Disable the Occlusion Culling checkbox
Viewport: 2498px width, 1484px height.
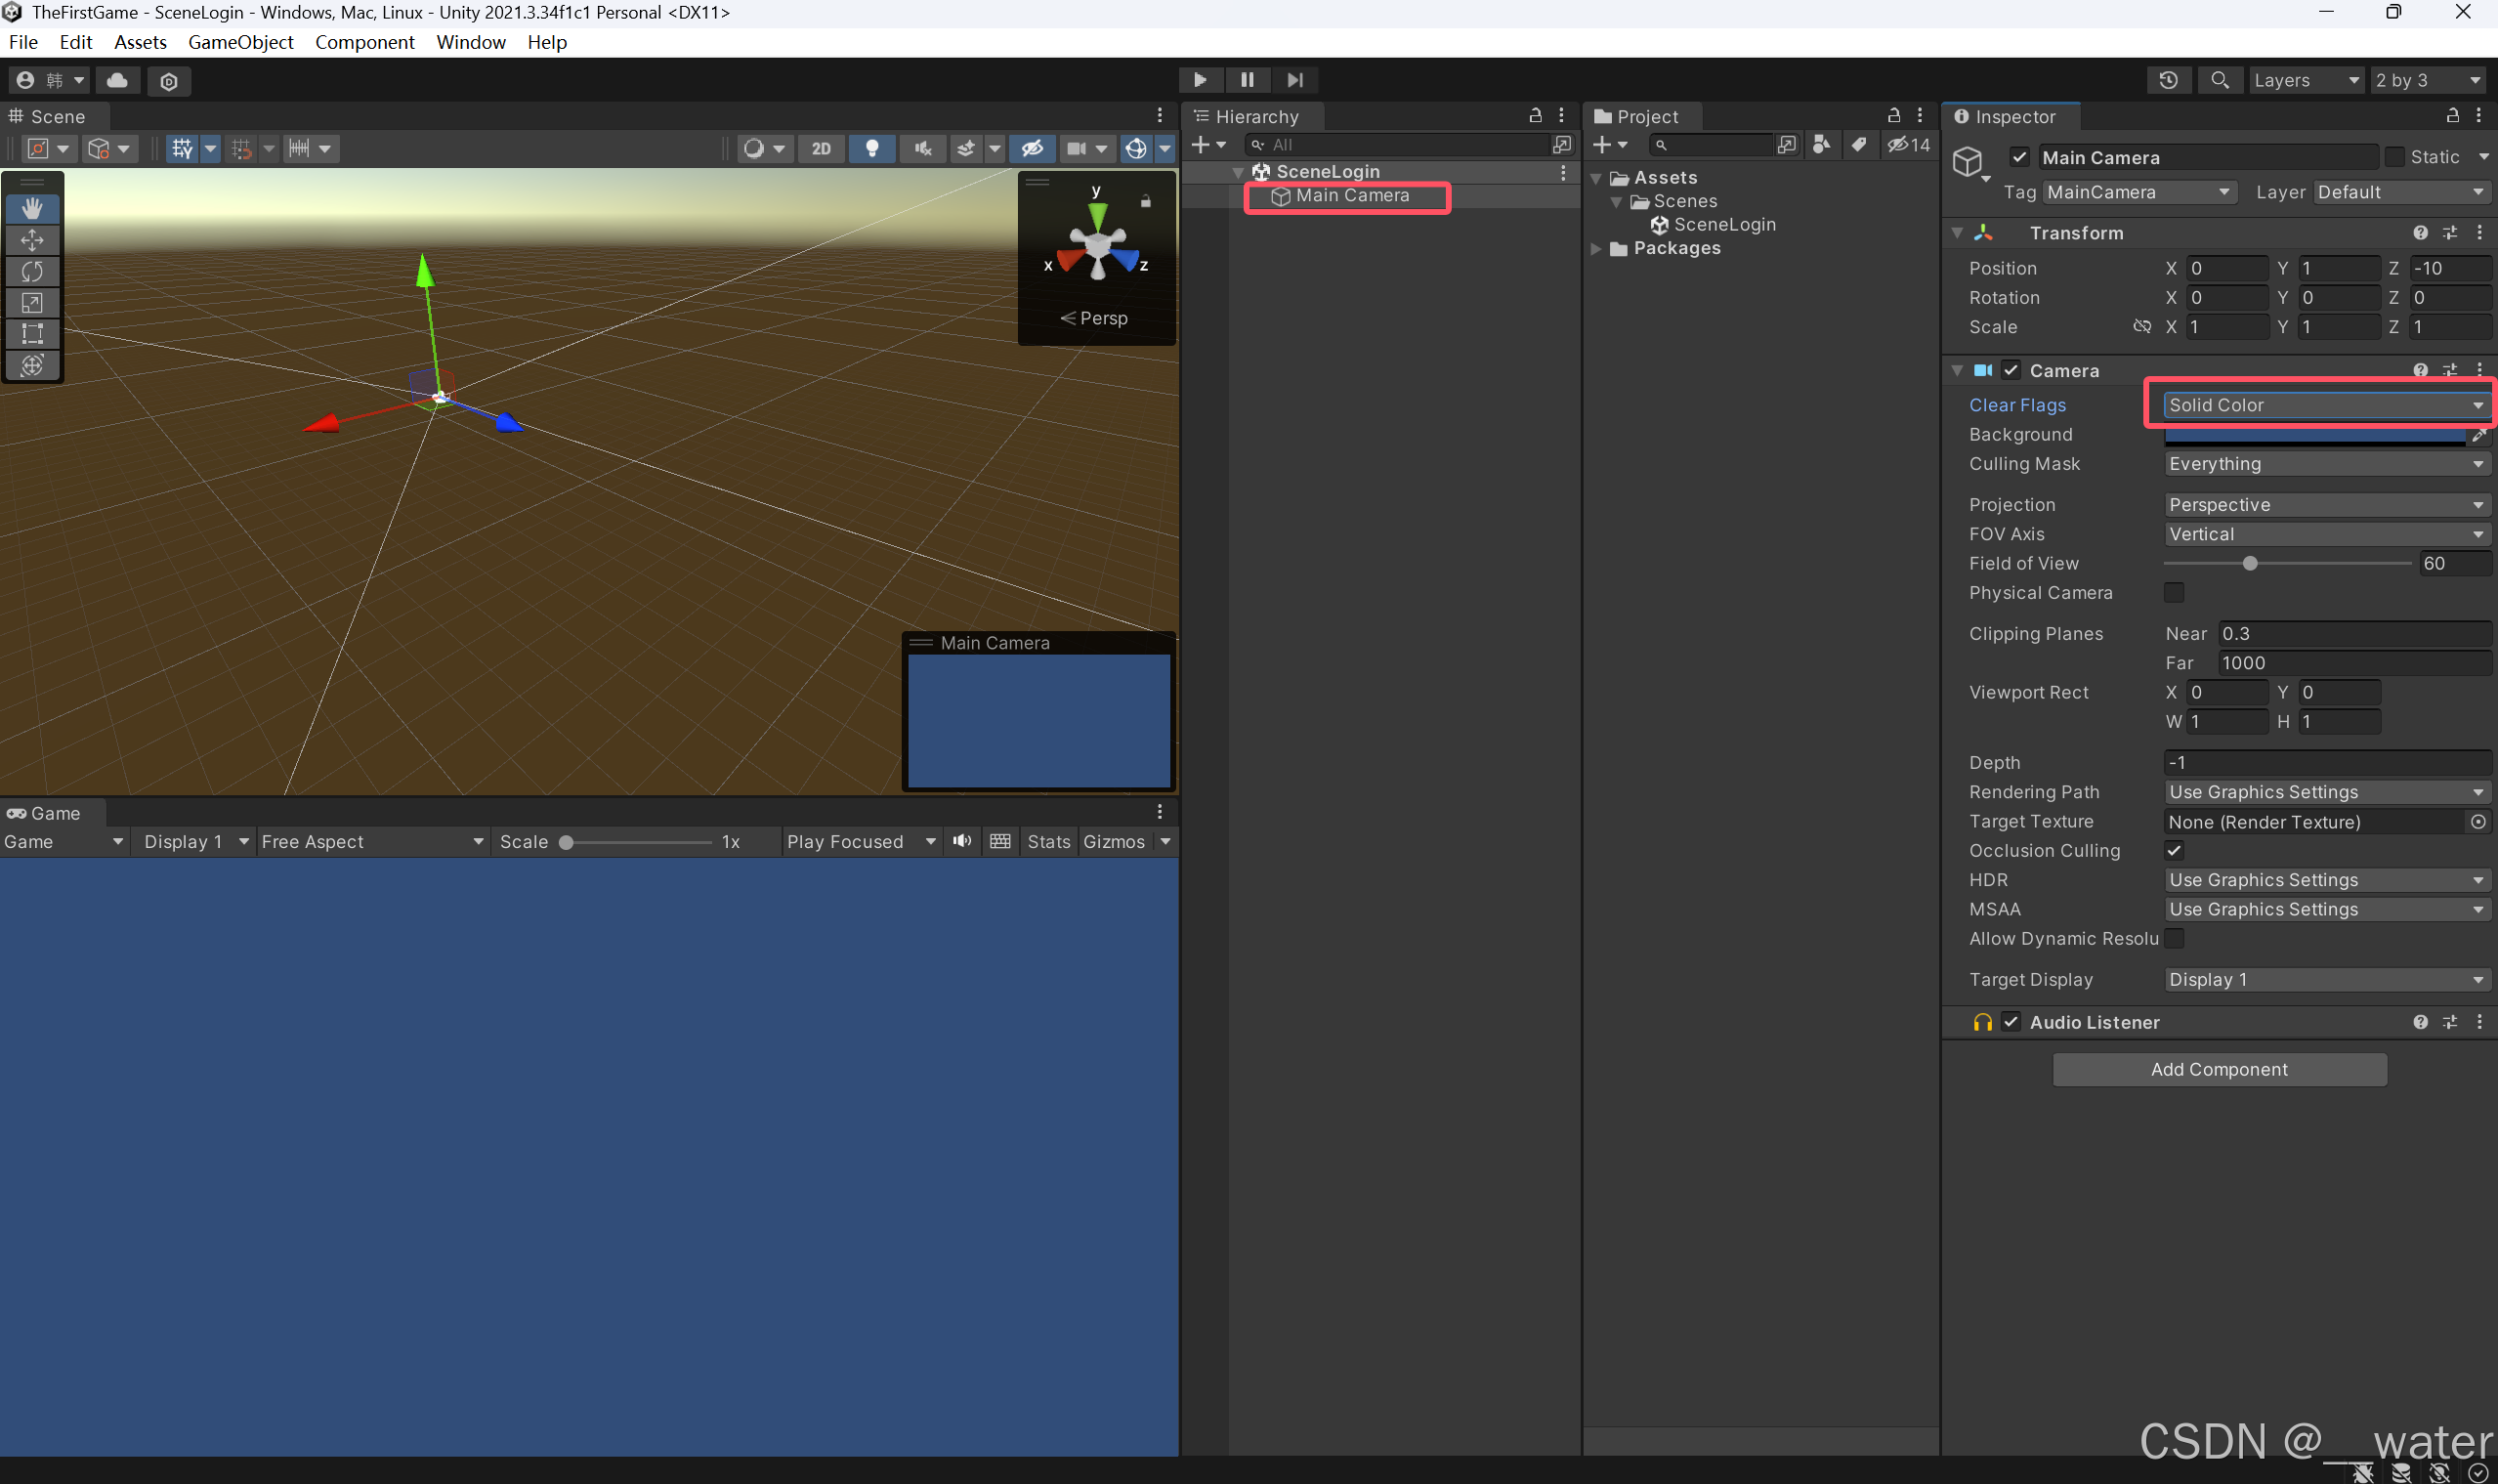click(x=2174, y=851)
